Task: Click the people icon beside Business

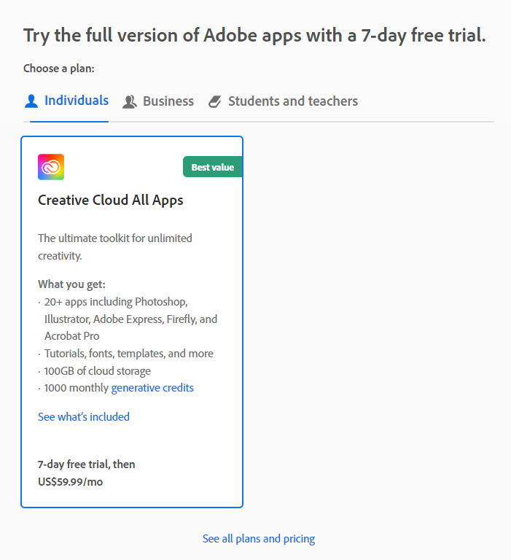Action: tap(130, 101)
